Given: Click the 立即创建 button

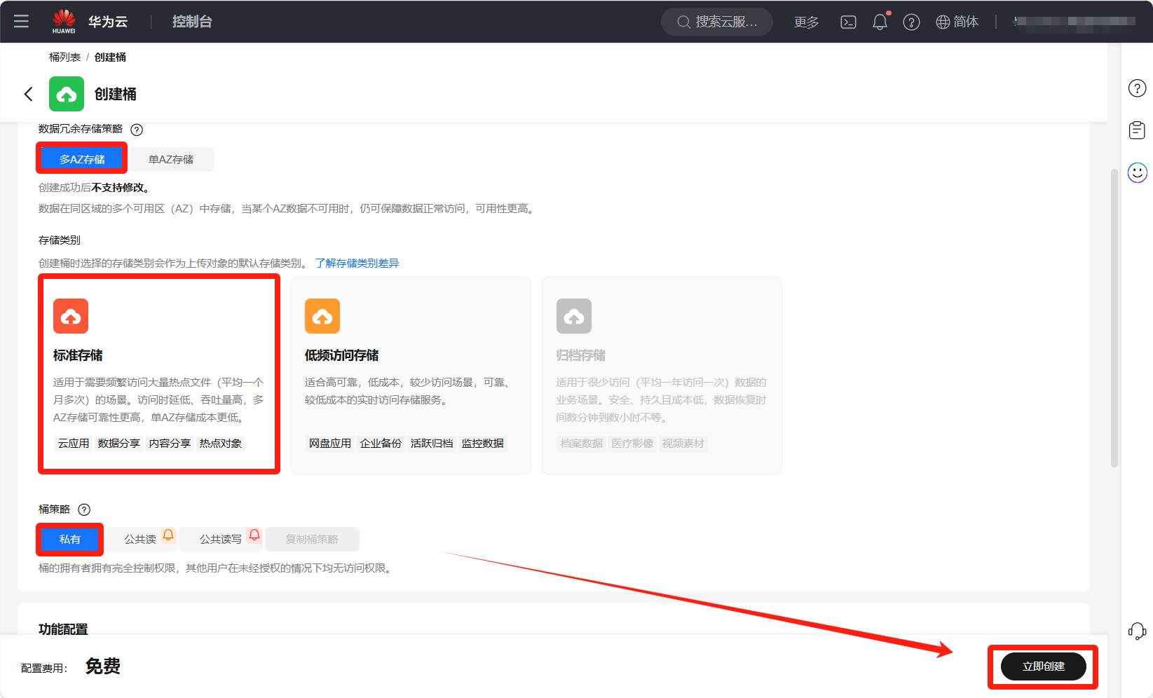Looking at the screenshot, I should point(1043,666).
